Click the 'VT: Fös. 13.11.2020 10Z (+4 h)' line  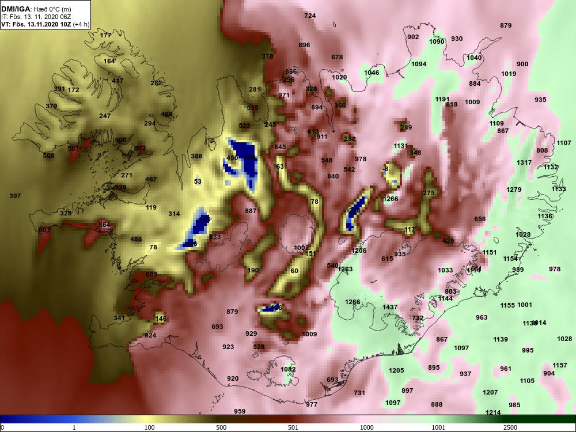coord(45,25)
